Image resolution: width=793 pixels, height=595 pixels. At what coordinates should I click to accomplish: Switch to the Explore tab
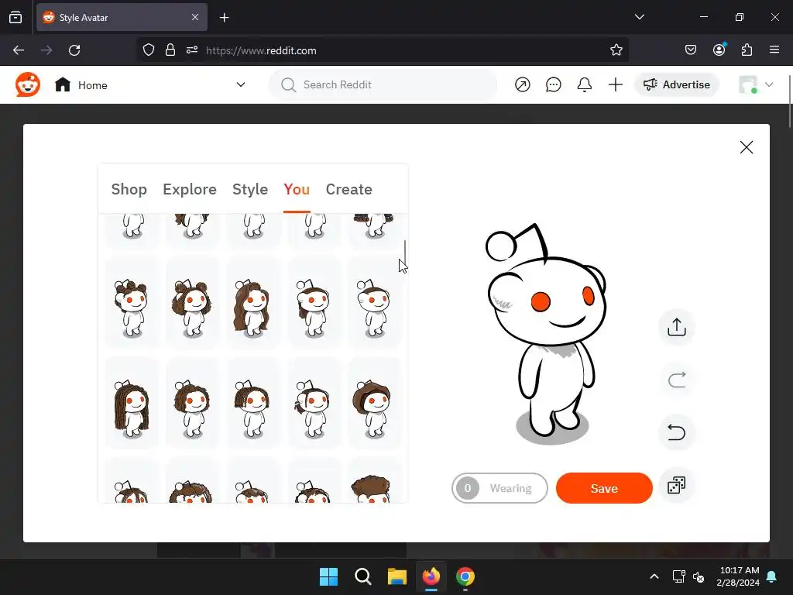click(190, 189)
